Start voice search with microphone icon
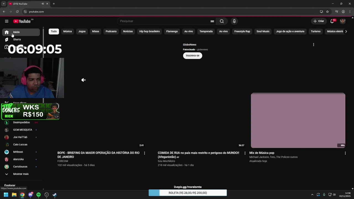 point(234,21)
